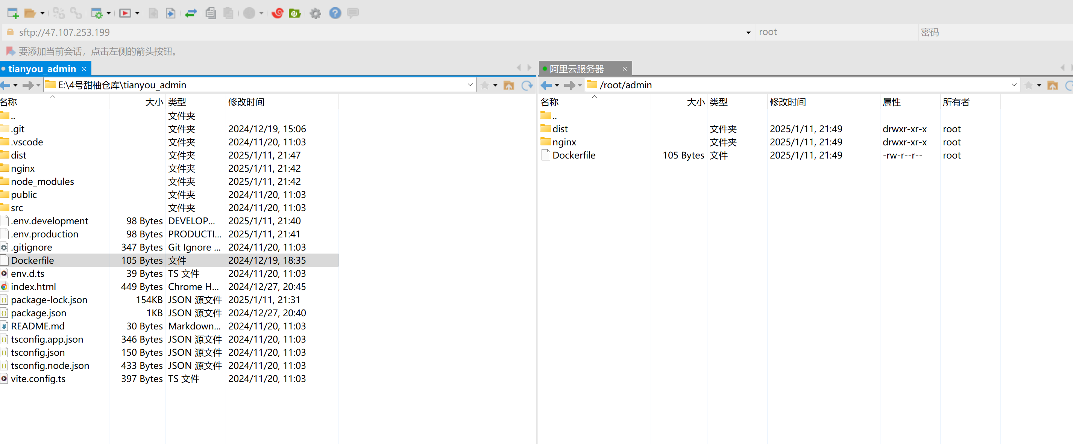Select local index.html file
The image size is (1073, 444).
pyautogui.click(x=33, y=287)
